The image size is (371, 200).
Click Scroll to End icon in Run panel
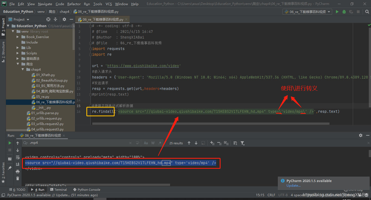pyautogui.click(x=18, y=164)
